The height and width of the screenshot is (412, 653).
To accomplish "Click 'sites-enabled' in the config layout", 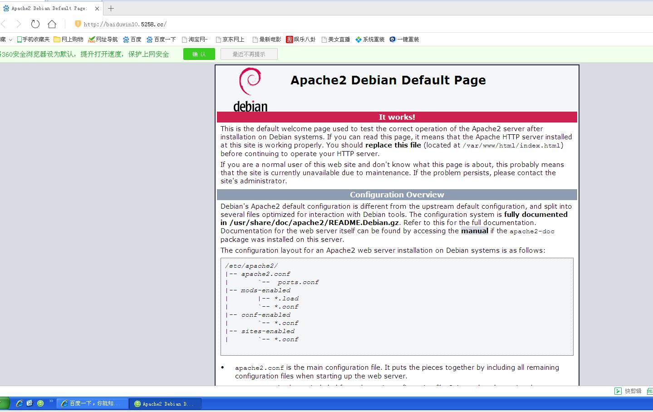I will [x=268, y=331].
